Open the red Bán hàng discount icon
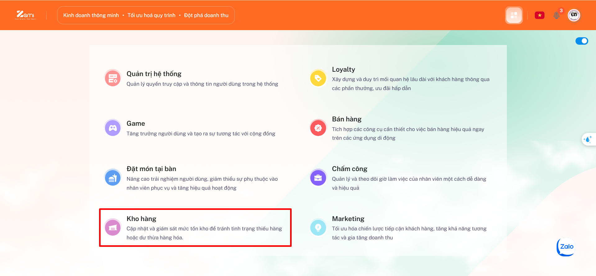Viewport: 596px width, 276px height. coord(318,128)
